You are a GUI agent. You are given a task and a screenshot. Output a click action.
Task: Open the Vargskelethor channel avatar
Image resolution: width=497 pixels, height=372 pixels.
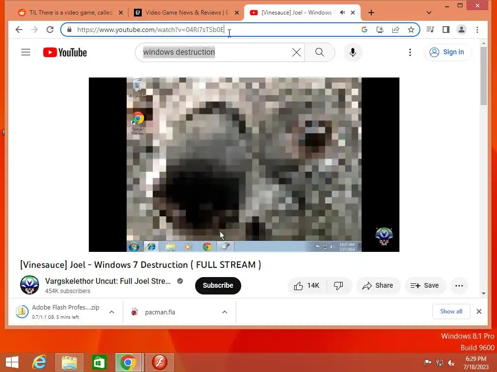point(30,285)
